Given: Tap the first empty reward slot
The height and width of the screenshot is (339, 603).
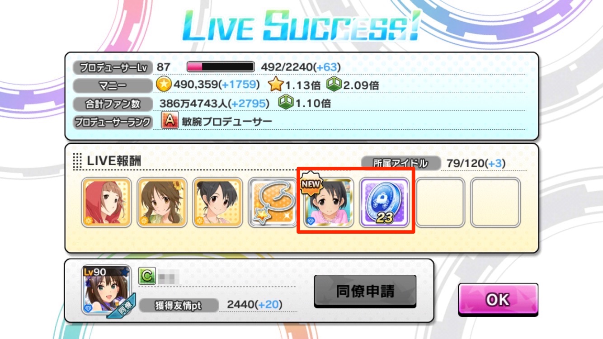Looking at the screenshot, I should 440,202.
